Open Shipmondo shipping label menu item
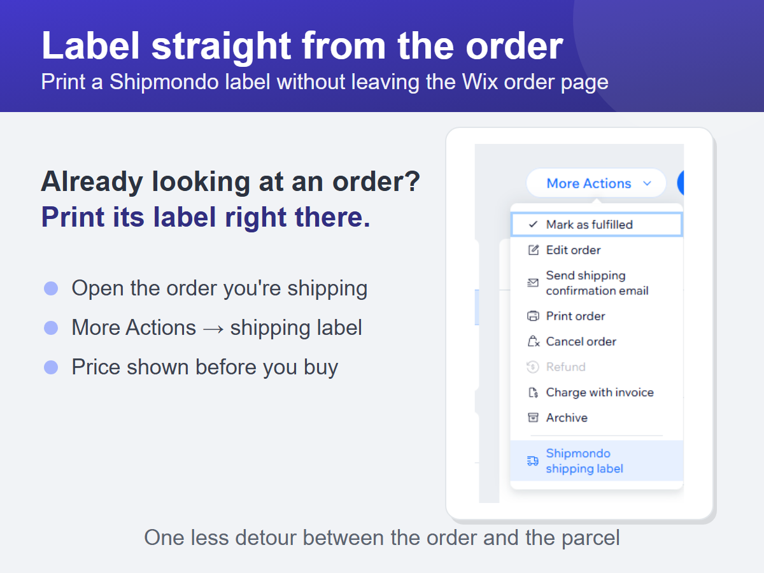 tap(597, 461)
